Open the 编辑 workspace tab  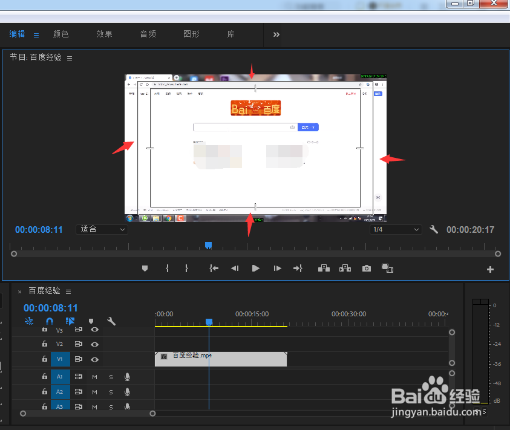pos(17,34)
